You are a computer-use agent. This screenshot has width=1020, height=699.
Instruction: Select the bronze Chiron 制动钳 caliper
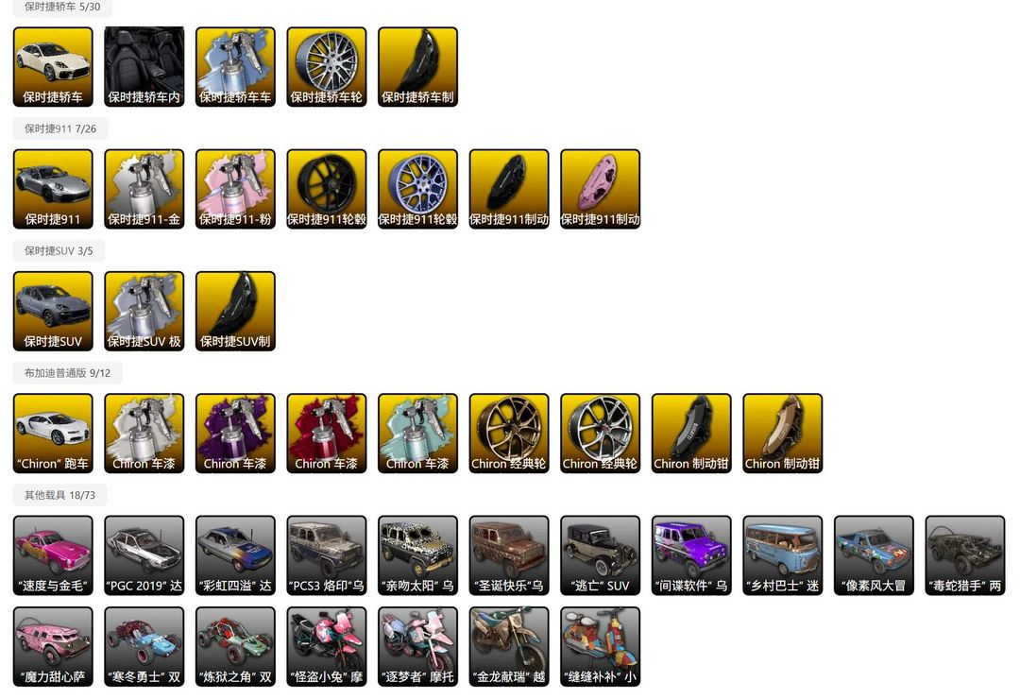(783, 433)
